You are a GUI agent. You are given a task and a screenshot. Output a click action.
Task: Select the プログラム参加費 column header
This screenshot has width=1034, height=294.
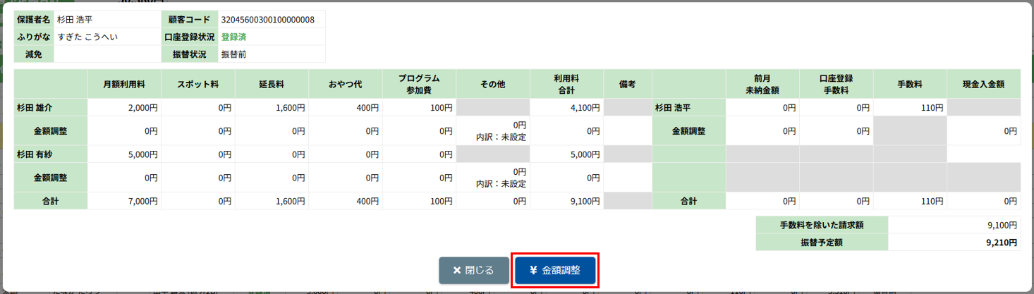[x=419, y=84]
